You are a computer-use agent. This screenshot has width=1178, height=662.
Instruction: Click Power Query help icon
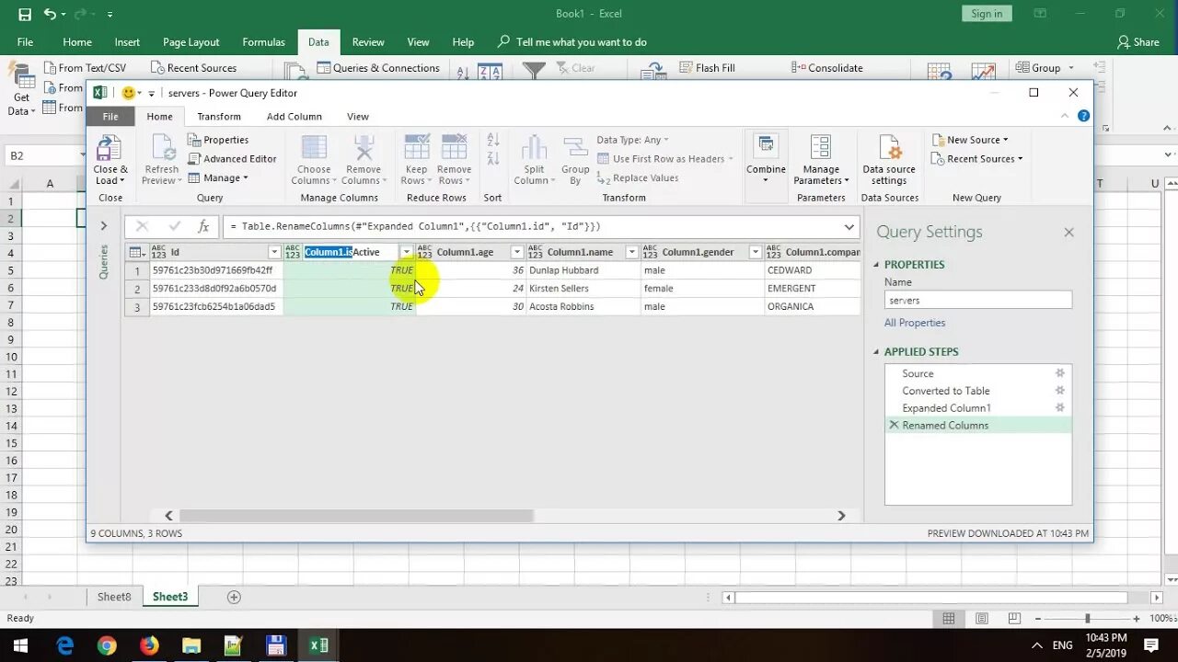1083,116
